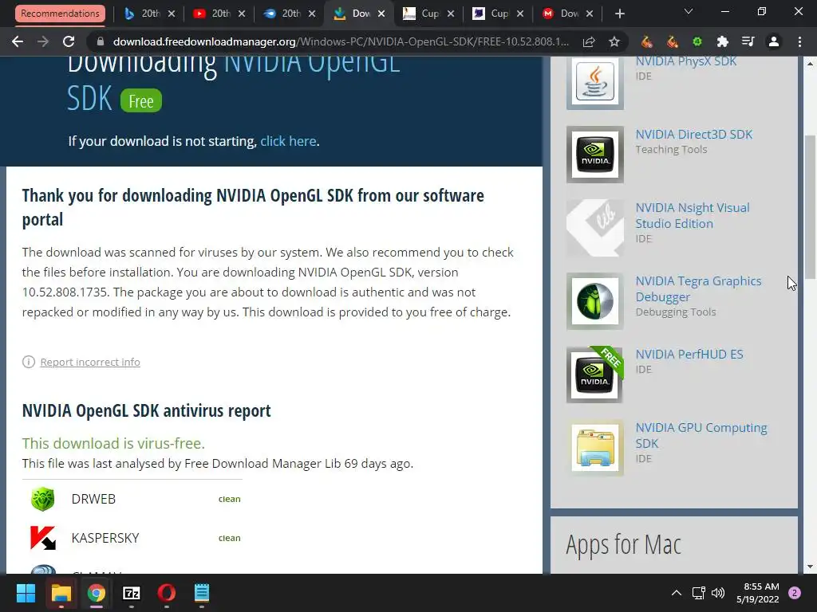817x612 pixels.
Task: Open the NVIDIA PhysX SDK link
Action: pos(685,61)
